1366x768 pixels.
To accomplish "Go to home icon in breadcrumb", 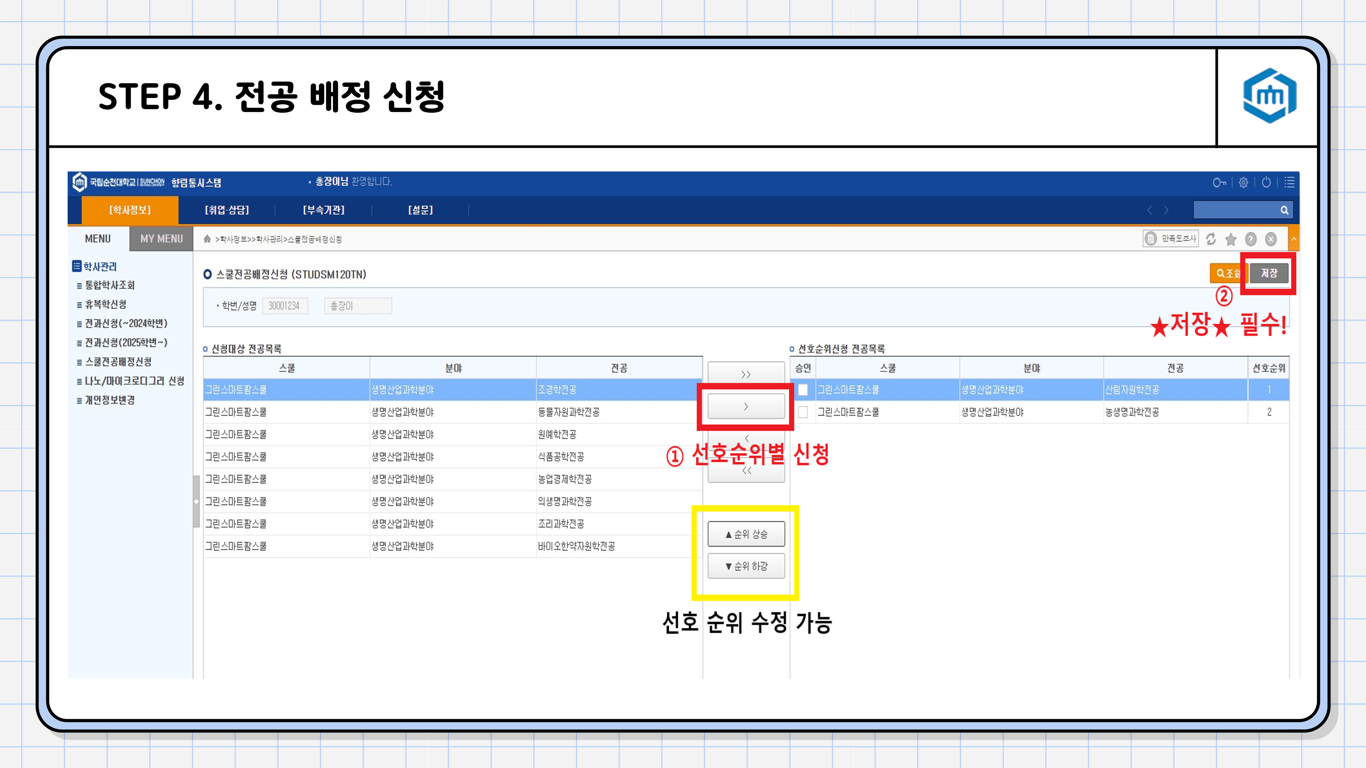I will [207, 239].
